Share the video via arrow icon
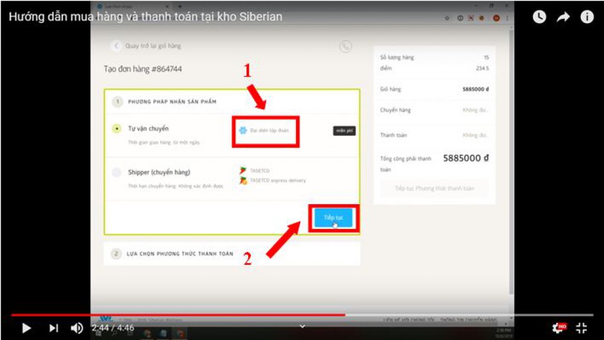The width and height of the screenshot is (604, 340). (x=563, y=17)
